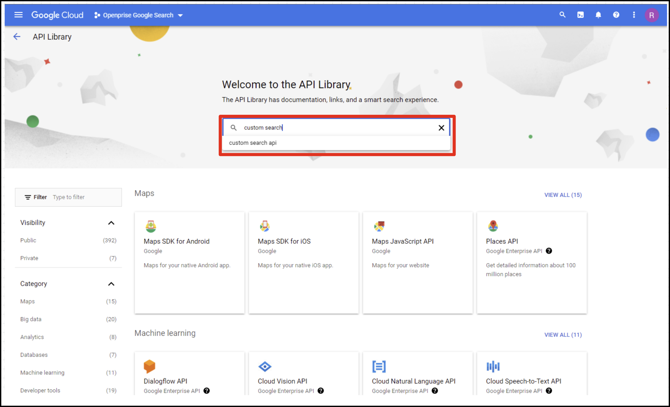Open the Cloud Vision API title
The image size is (670, 407).
pos(282,381)
